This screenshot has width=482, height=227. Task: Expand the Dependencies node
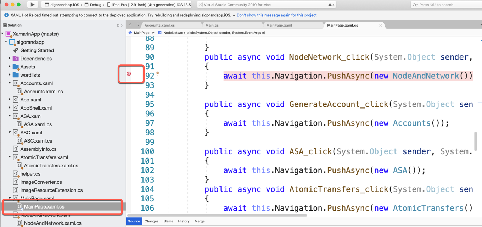click(10, 59)
